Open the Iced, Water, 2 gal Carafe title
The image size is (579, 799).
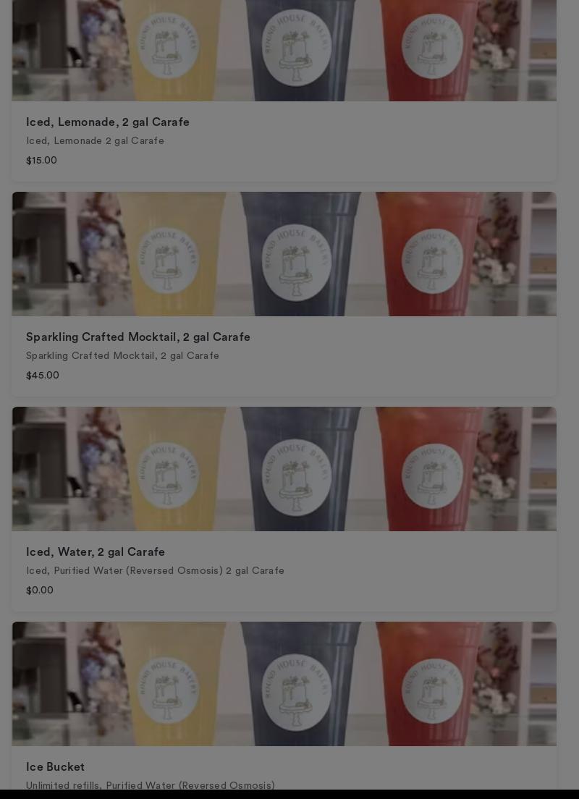pyautogui.click(x=96, y=552)
